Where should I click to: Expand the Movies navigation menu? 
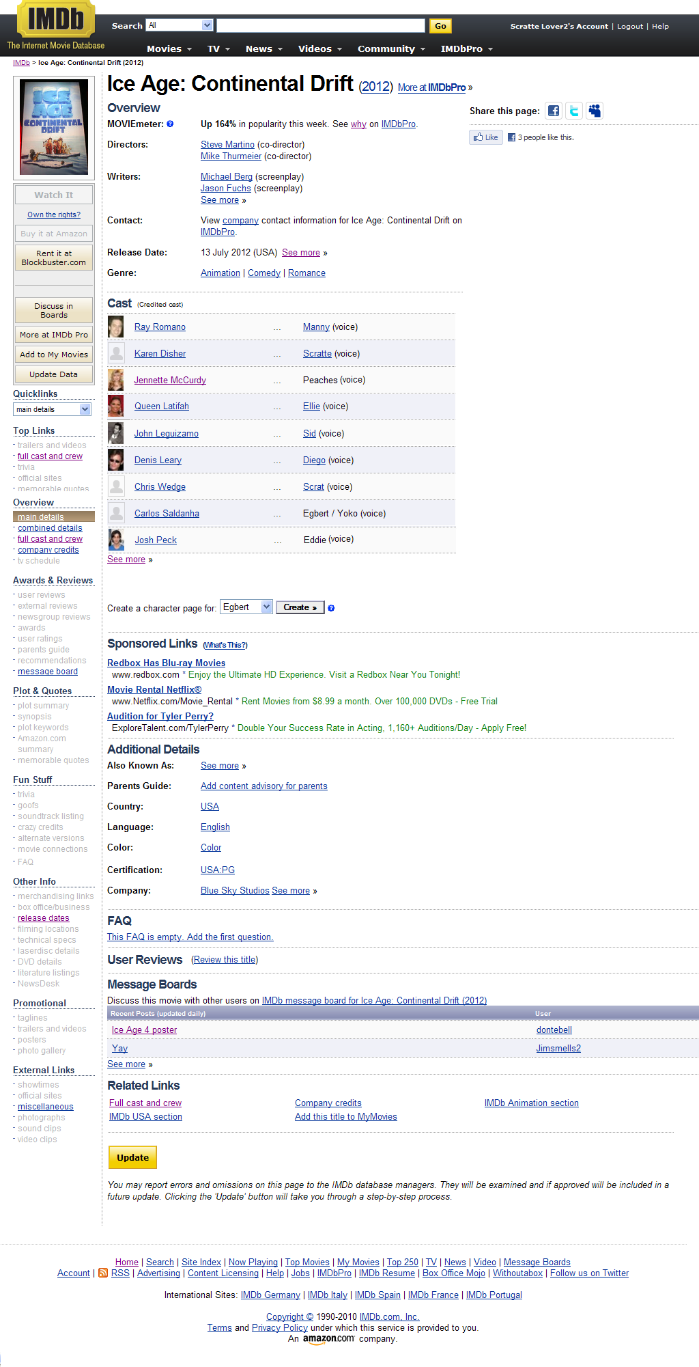pos(169,49)
